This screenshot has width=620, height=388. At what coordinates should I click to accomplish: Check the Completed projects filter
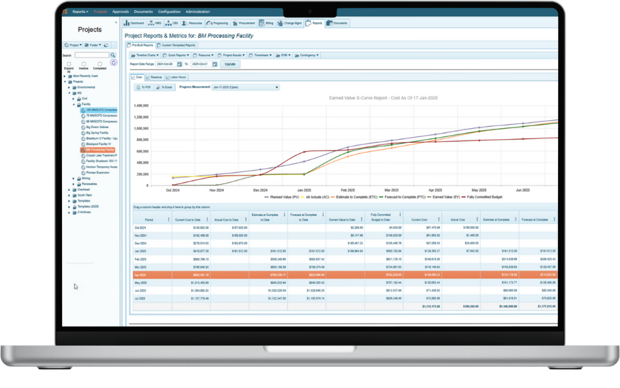tap(99, 64)
